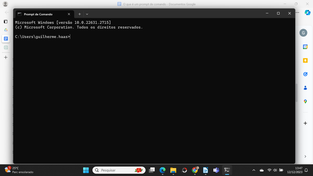Open Google Tasks in the side panel
This screenshot has height=176, width=313.
305,74
